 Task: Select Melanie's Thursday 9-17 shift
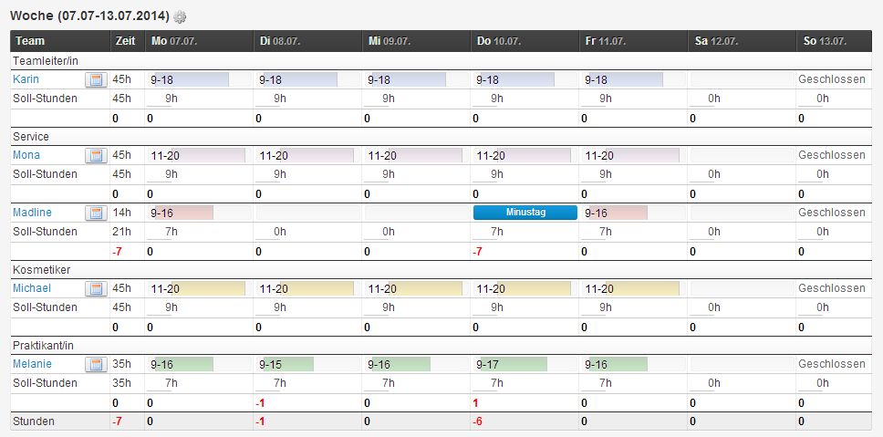click(x=510, y=364)
